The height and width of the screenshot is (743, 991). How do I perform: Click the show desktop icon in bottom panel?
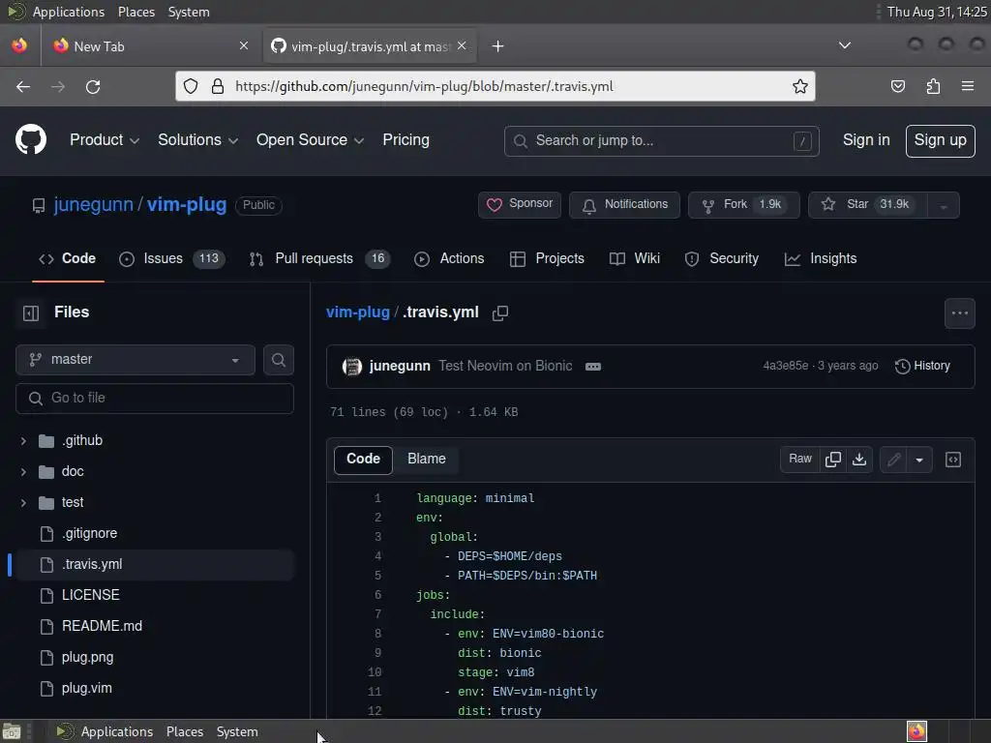coord(12,731)
